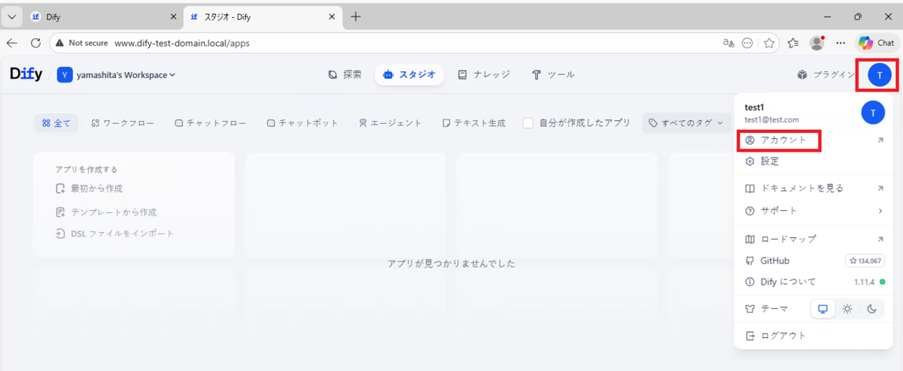Open browser settings and more
The width and height of the screenshot is (903, 371).
click(x=841, y=43)
